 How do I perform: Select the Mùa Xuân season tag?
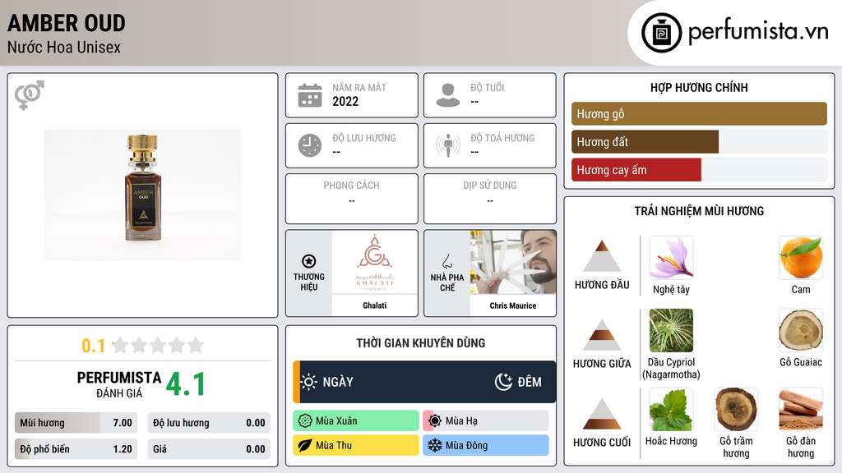[x=356, y=421]
